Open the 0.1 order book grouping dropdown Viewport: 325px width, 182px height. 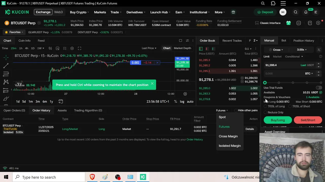(248, 49)
